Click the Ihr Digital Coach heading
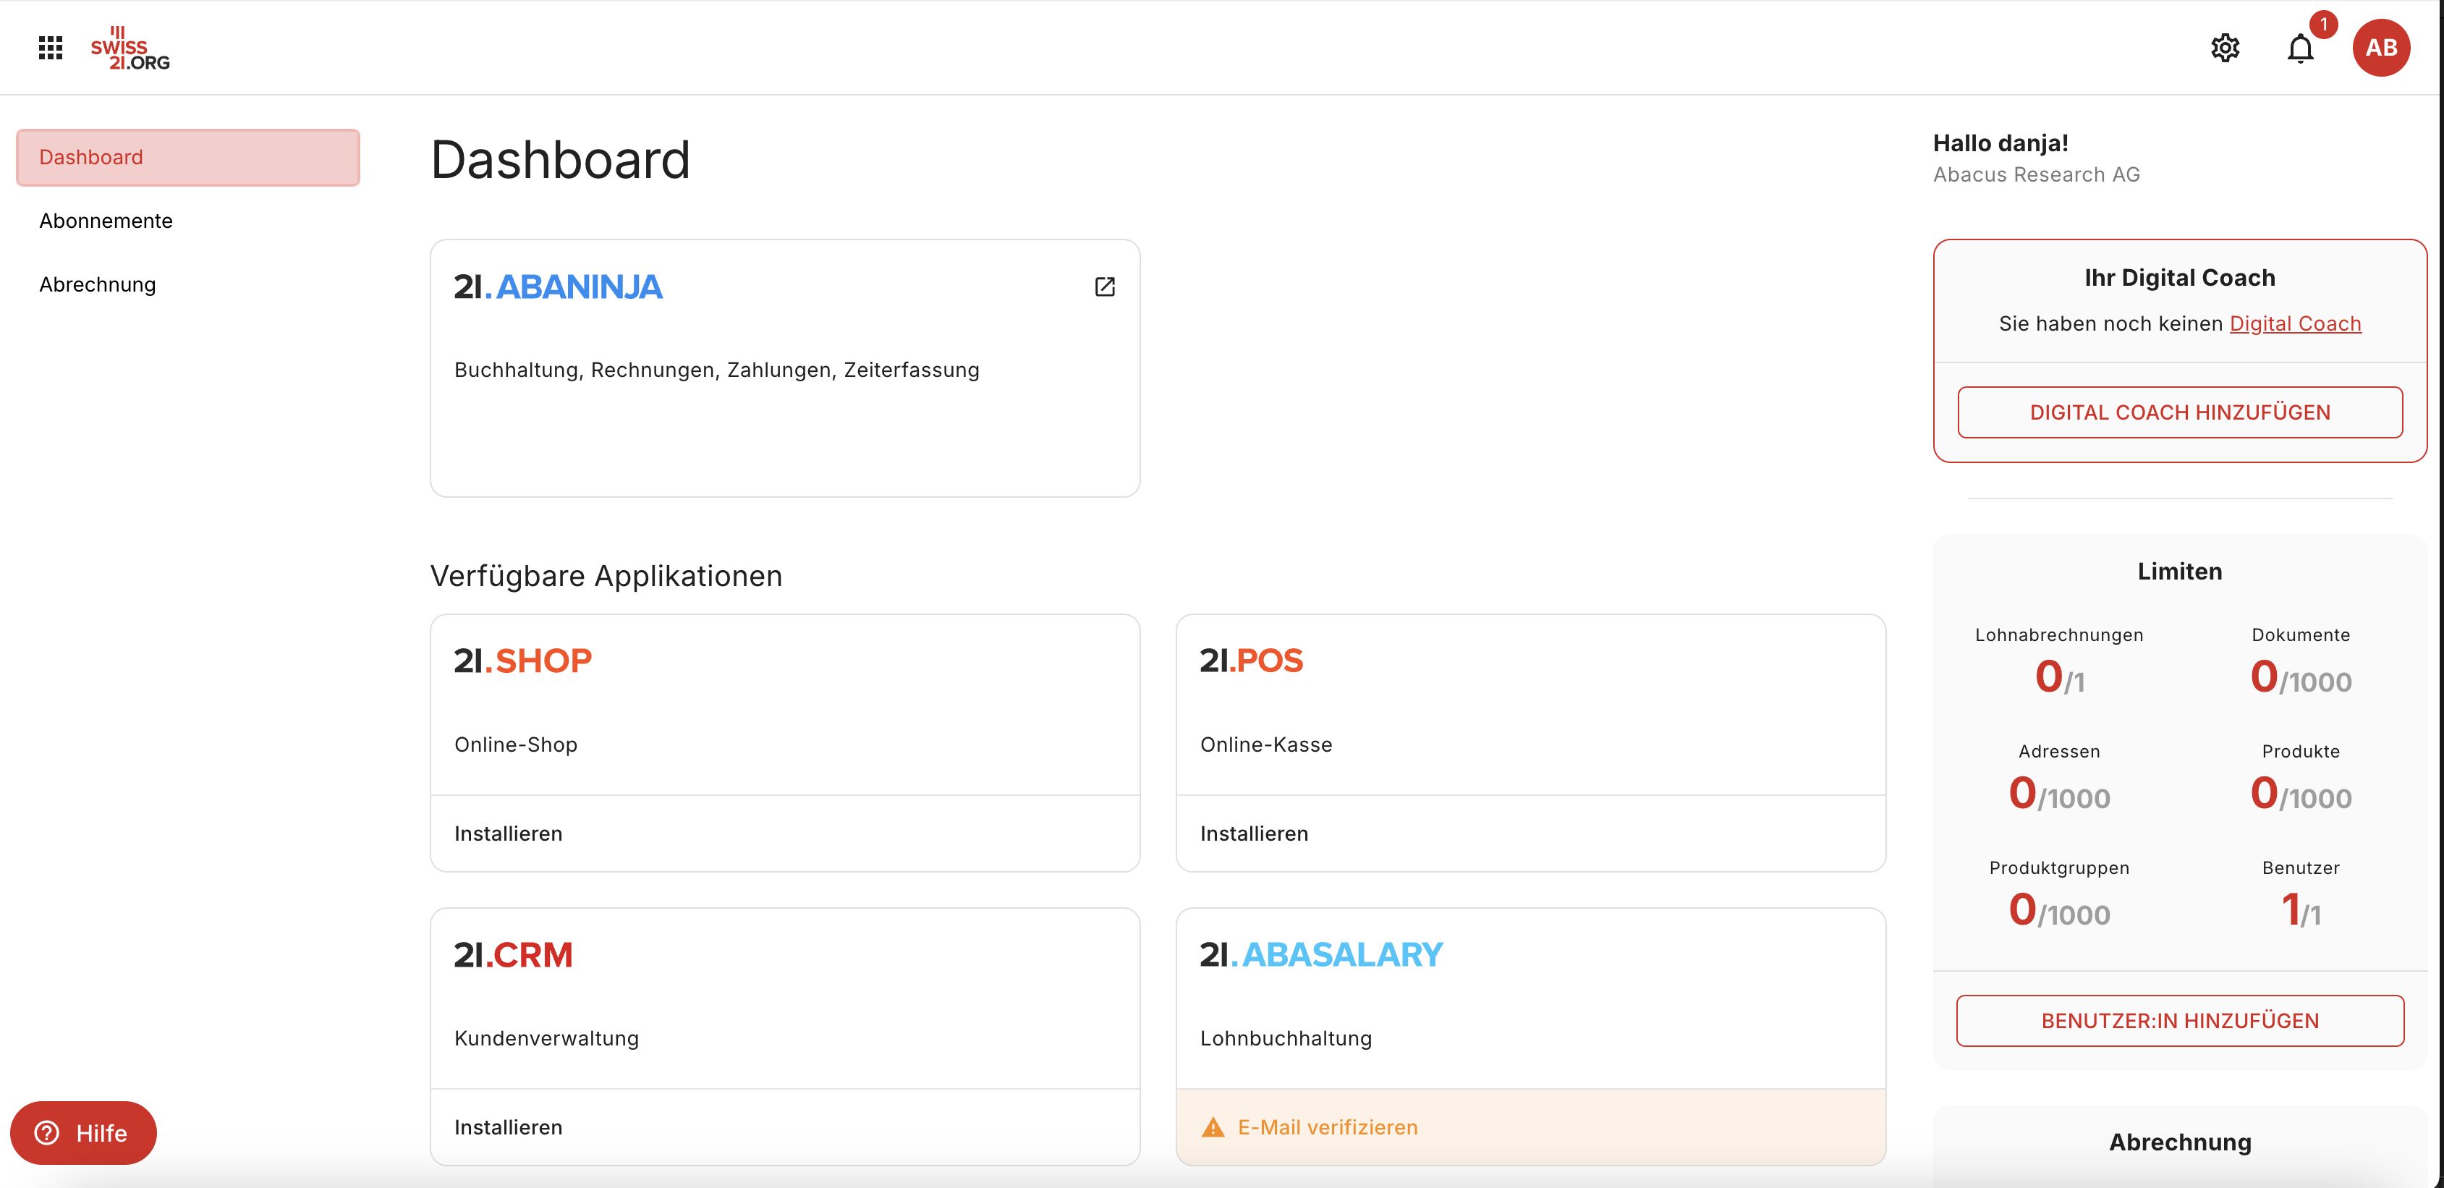This screenshot has width=2444, height=1188. point(2180,278)
